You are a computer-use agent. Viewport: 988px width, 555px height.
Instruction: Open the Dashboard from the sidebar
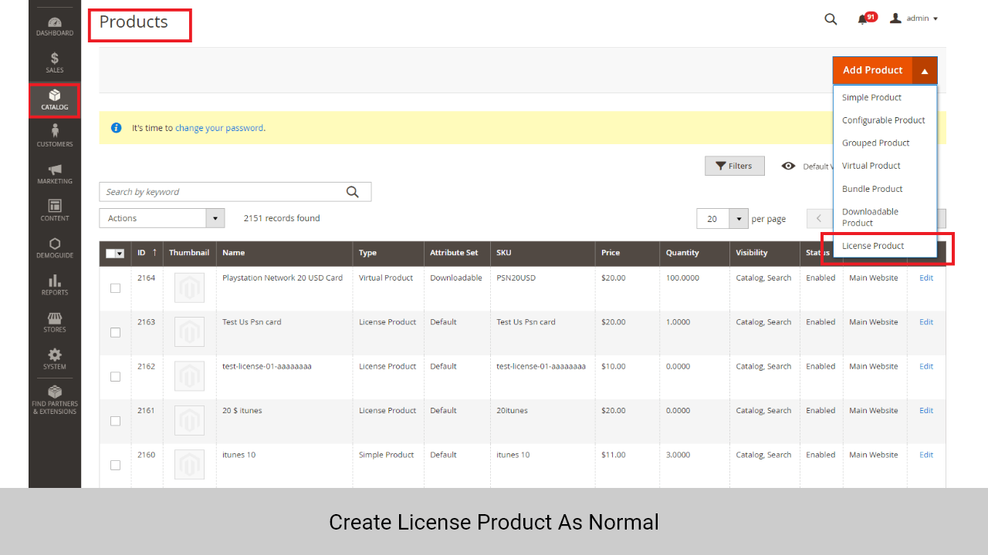[54, 23]
